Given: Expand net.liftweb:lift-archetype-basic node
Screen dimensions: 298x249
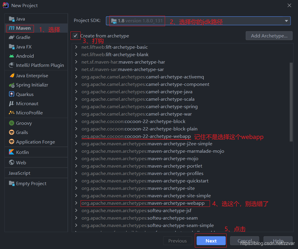Looking at the screenshot, I should click(x=76, y=47).
